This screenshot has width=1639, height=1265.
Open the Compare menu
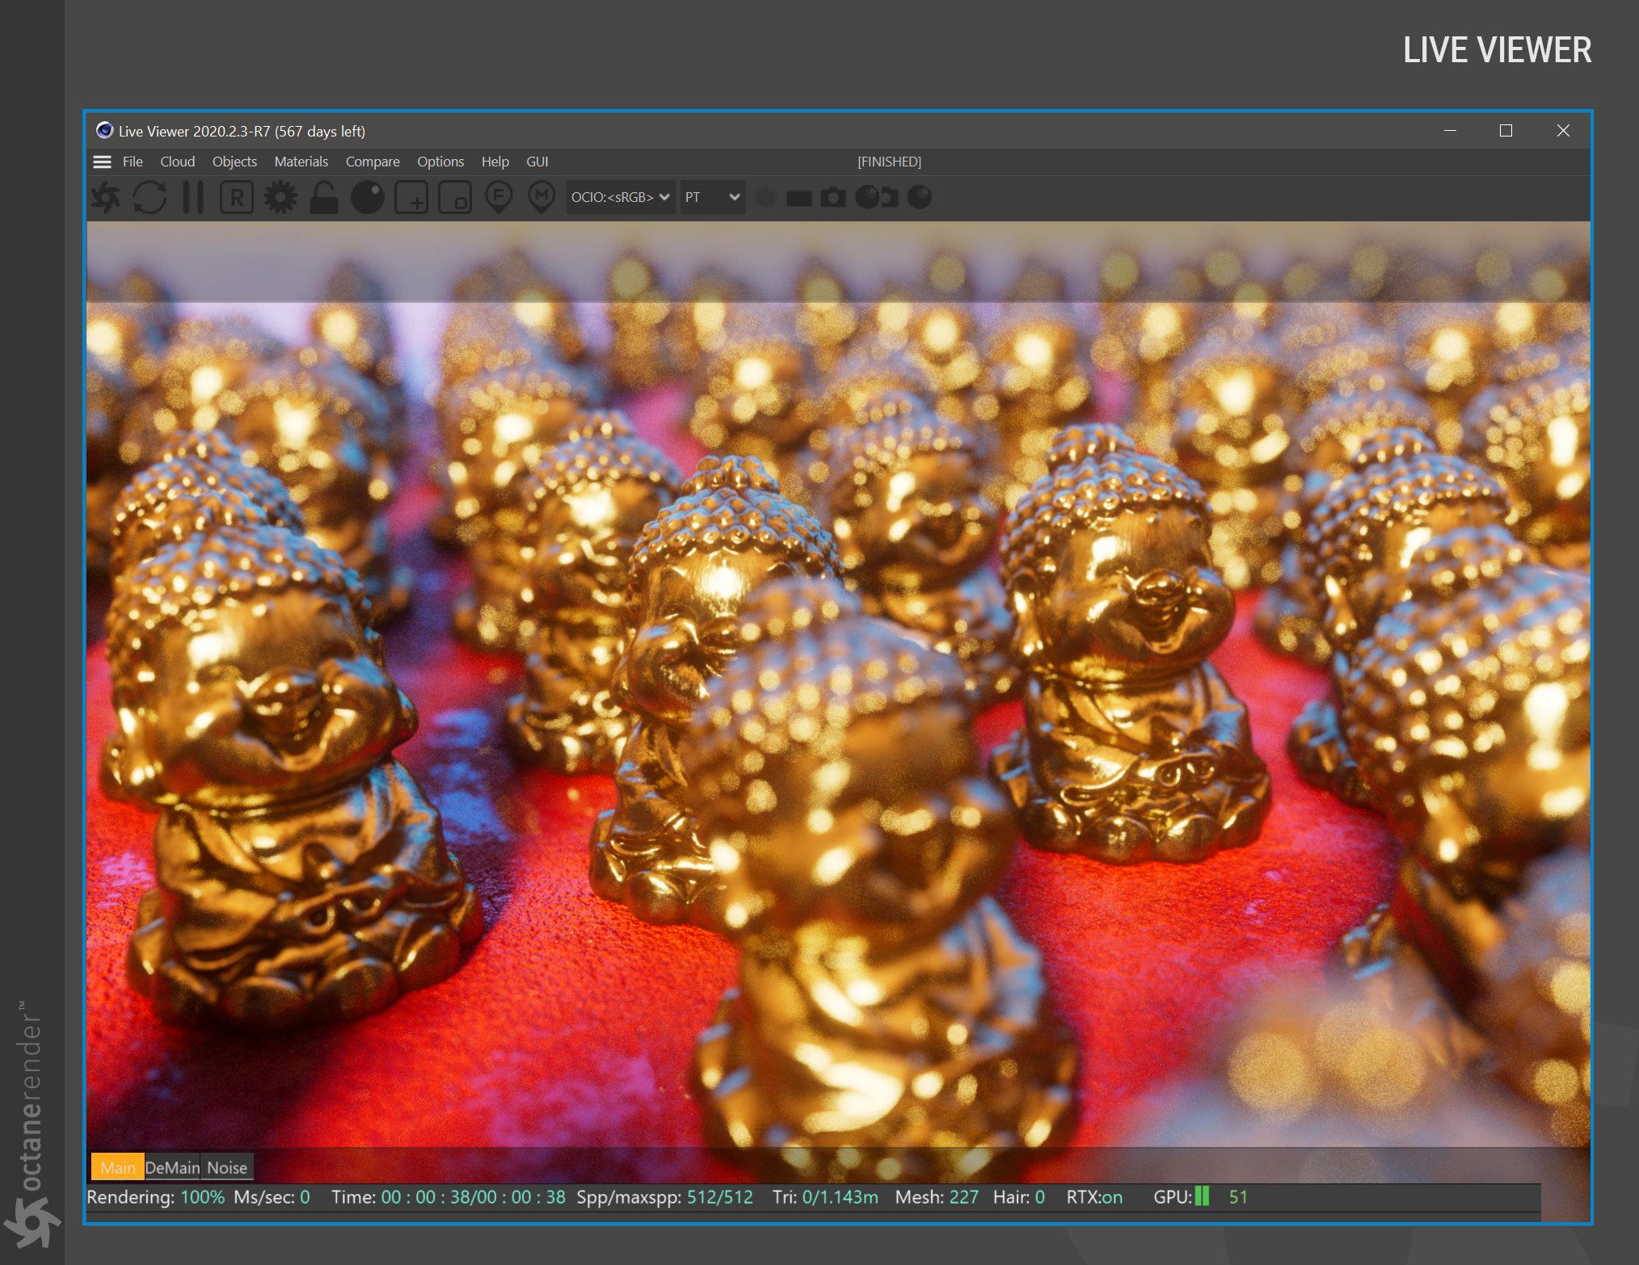[x=373, y=162]
